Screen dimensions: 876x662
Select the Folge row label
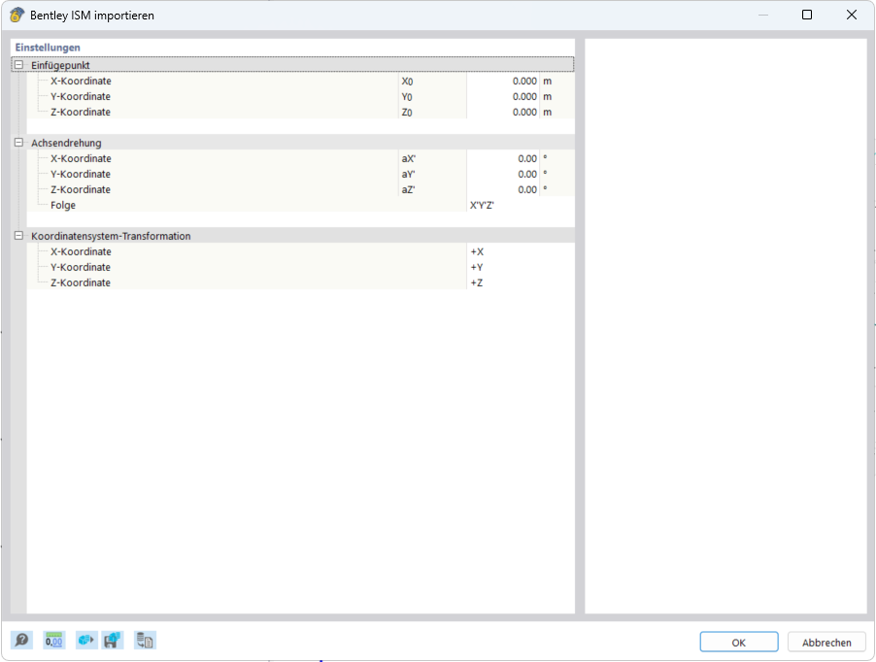62,205
